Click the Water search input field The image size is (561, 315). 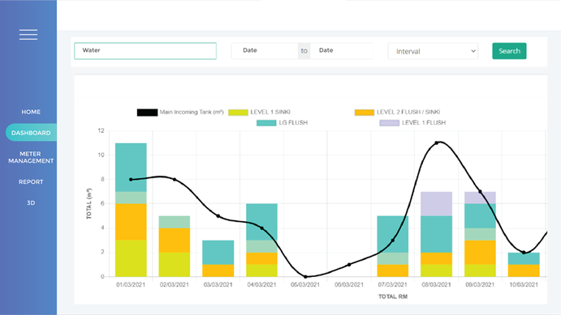tap(145, 51)
